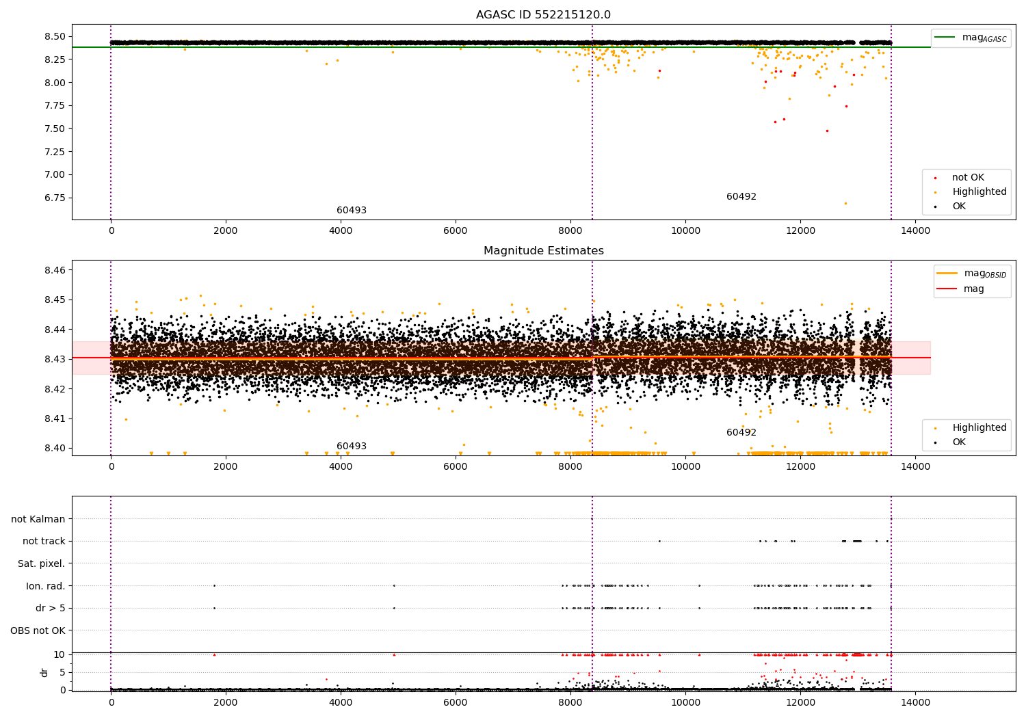Image resolution: width=1026 pixels, height=718 pixels.
Task: Click the orange line sample for mag OBSID
Action: coord(947,274)
